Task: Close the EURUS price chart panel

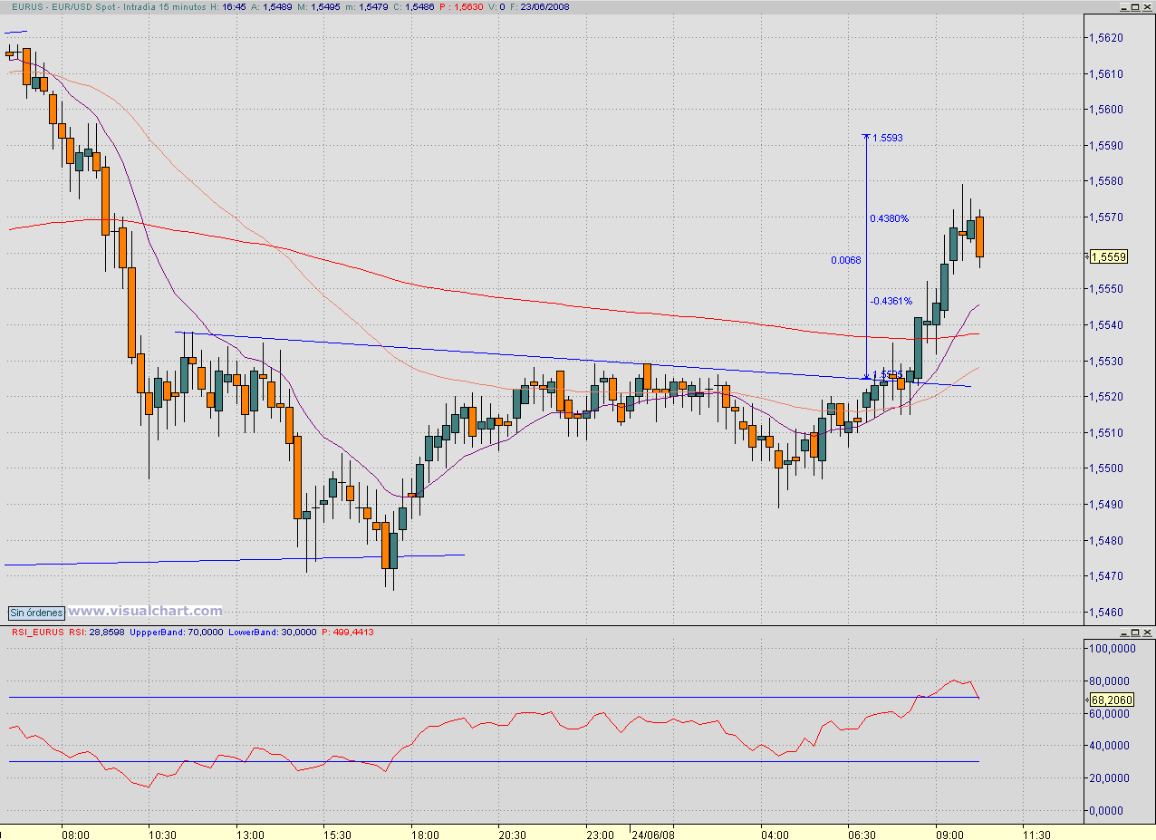Action: pos(1146,5)
